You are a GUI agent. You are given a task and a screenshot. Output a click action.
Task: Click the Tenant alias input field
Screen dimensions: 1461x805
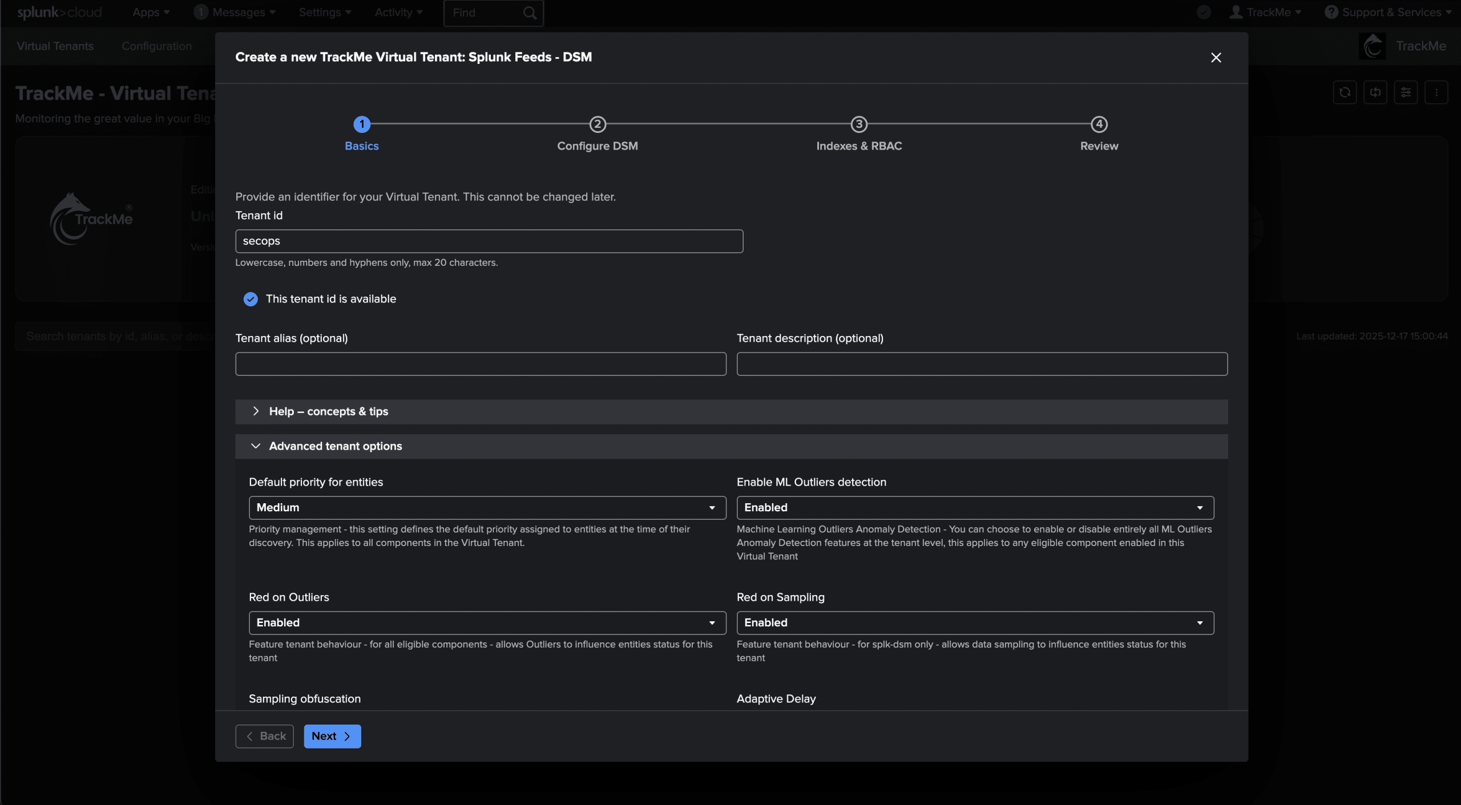pos(481,364)
